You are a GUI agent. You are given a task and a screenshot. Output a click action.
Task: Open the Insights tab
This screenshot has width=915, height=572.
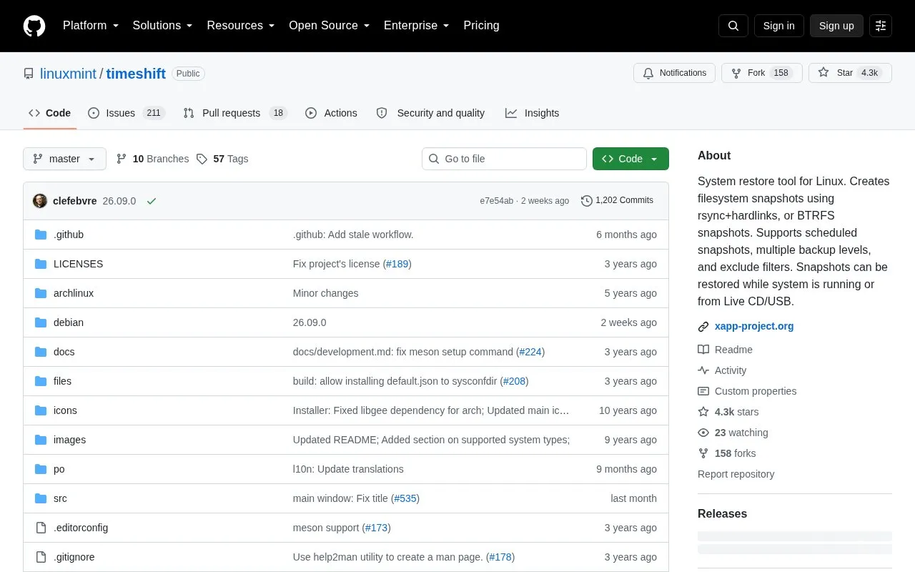[x=533, y=113]
